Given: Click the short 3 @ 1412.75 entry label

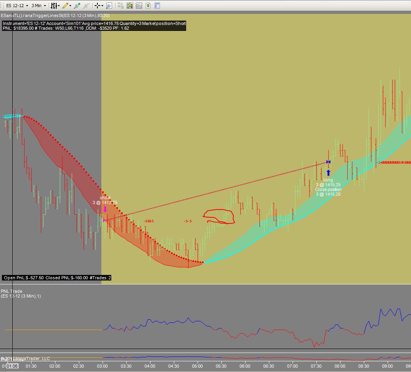Looking at the screenshot, I should pyautogui.click(x=105, y=200).
